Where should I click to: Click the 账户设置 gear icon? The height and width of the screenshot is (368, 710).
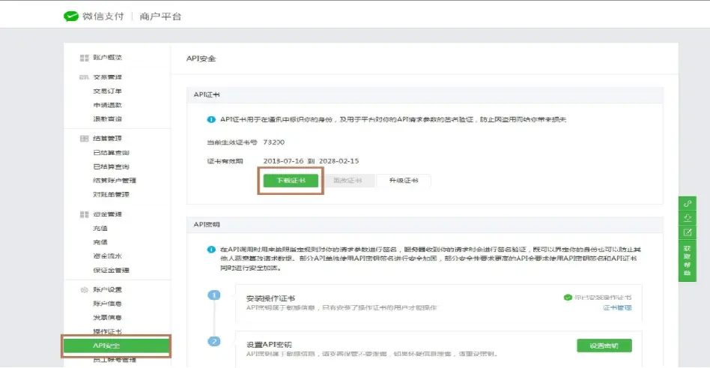(x=84, y=290)
